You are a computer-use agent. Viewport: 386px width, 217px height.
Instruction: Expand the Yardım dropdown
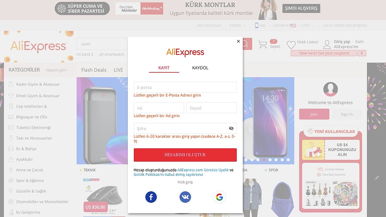coord(237,25)
